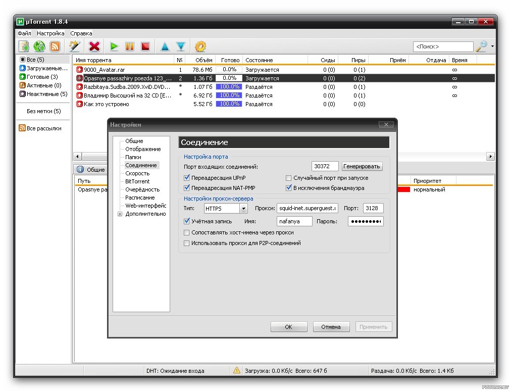Select 'Общие' in settings tree
511x391 pixels.
click(x=134, y=141)
